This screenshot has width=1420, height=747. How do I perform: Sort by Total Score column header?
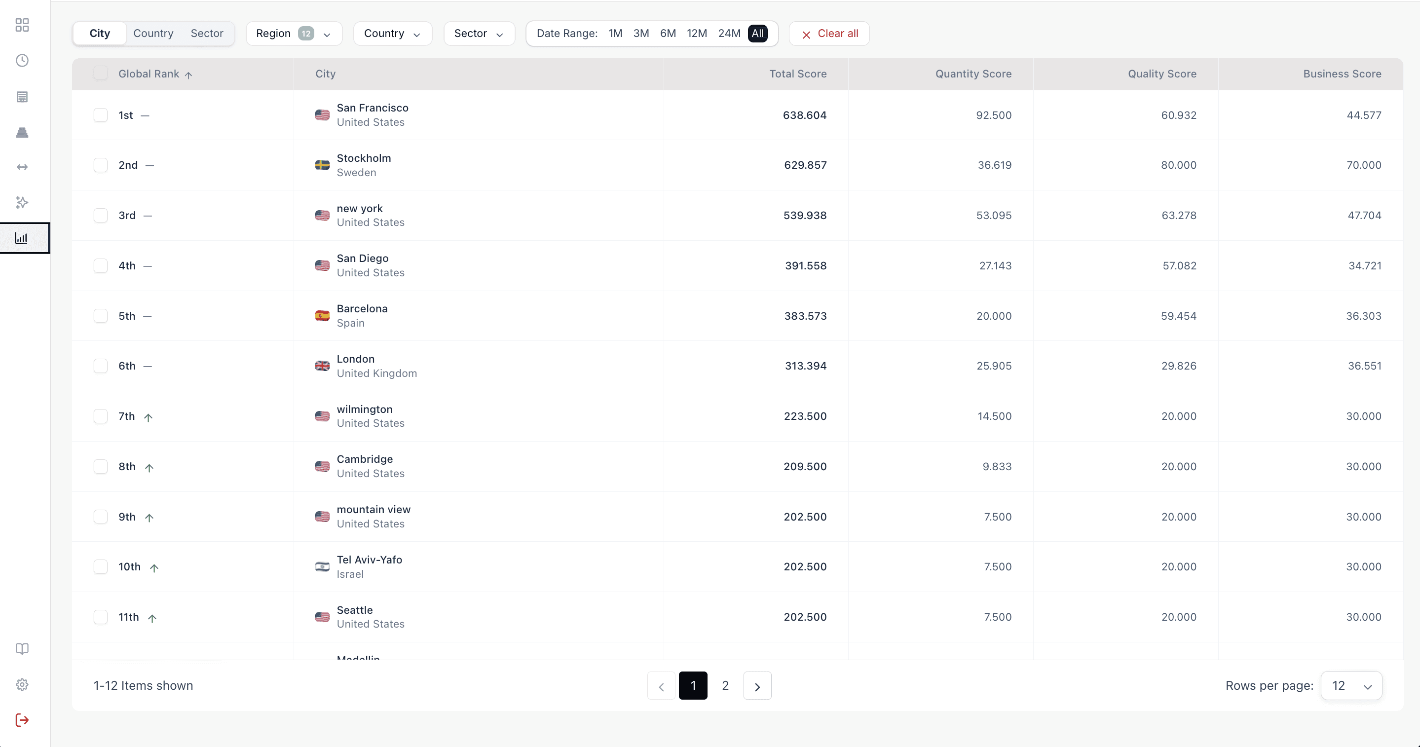click(x=798, y=74)
